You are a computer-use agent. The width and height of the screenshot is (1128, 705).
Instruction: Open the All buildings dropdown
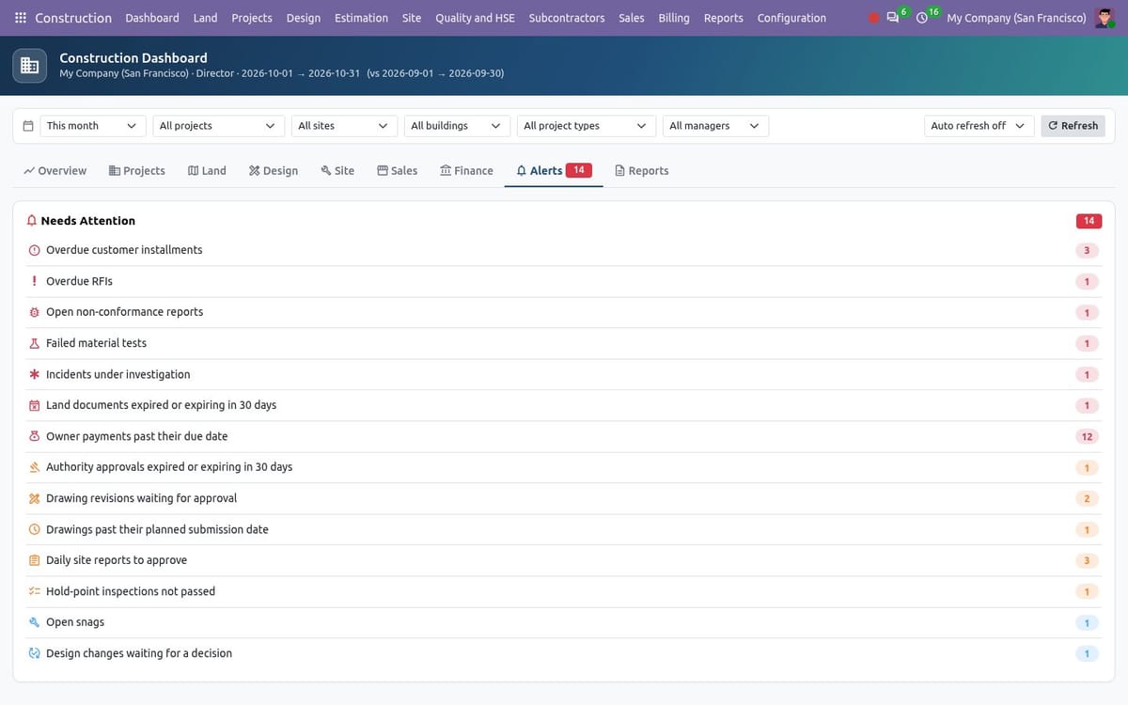pos(457,126)
